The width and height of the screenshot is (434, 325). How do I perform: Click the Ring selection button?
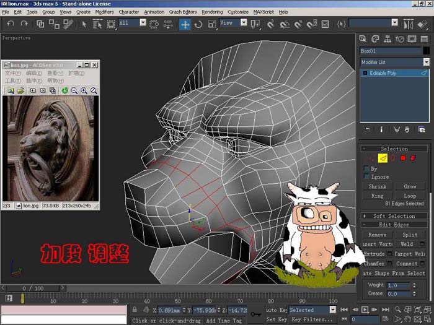click(x=377, y=196)
